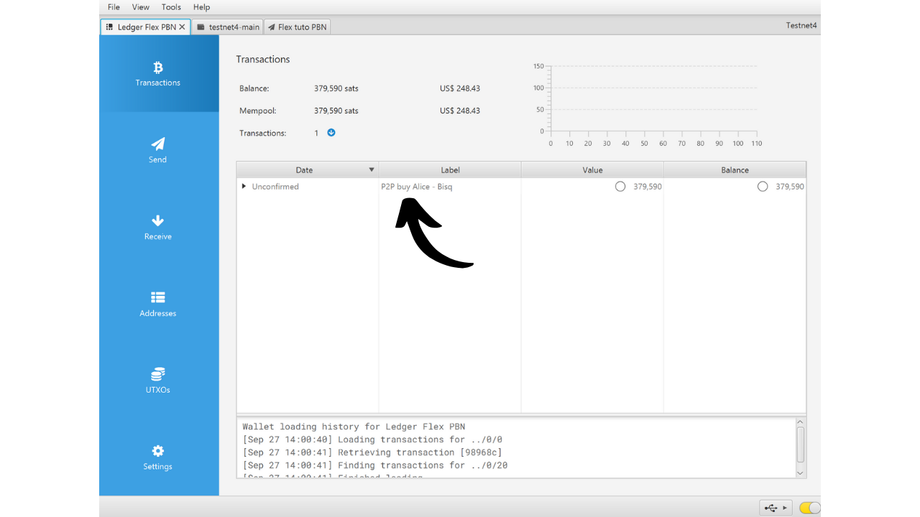Click the confirmation circle icon in Value cell
Image resolution: width=920 pixels, height=517 pixels.
(620, 187)
